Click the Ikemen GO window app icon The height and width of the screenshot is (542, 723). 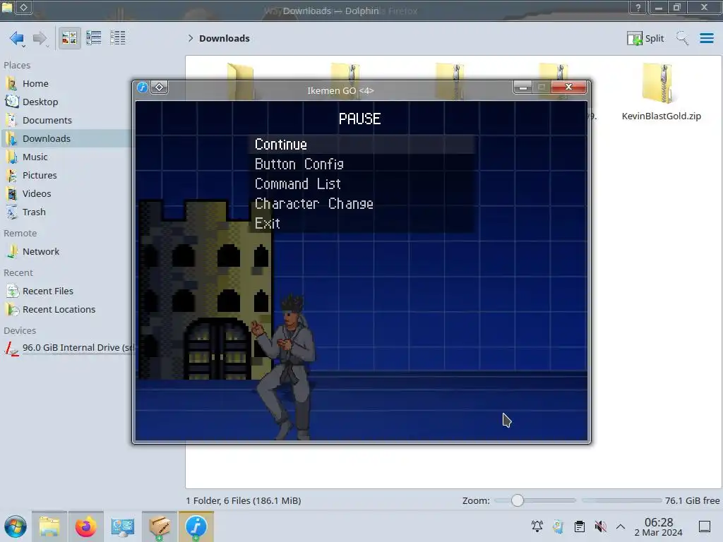(x=143, y=87)
